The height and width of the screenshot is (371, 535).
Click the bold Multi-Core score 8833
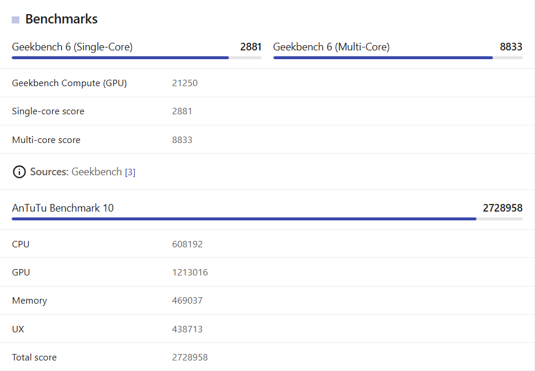pos(511,47)
